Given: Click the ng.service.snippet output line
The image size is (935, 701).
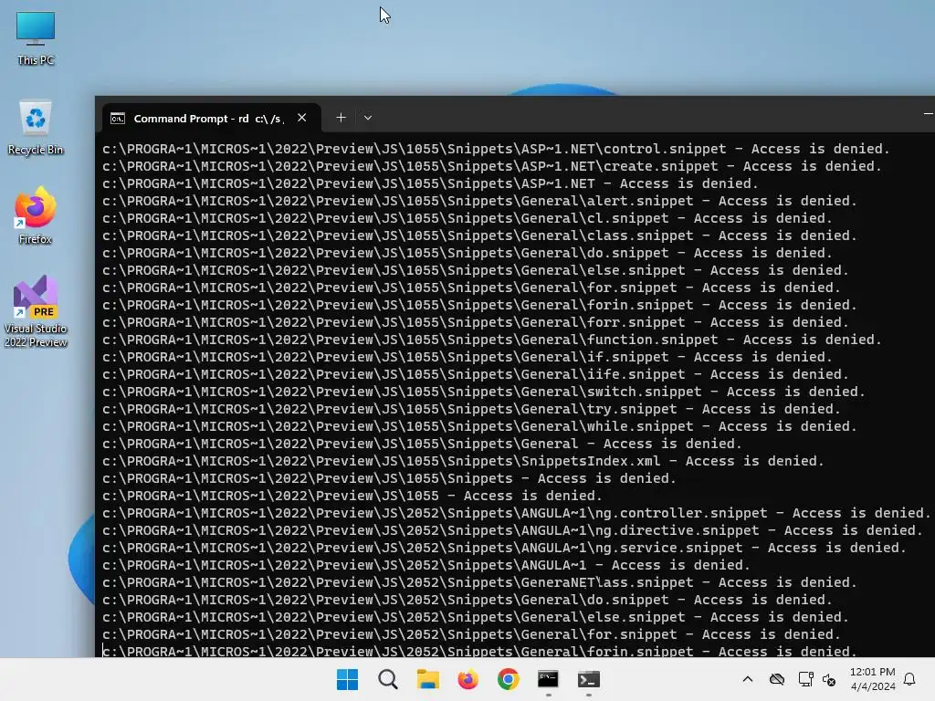Looking at the screenshot, I should [504, 548].
